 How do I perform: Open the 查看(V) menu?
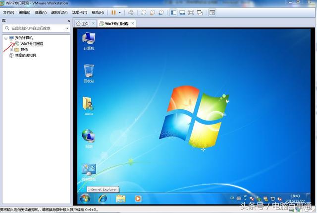pos(41,12)
